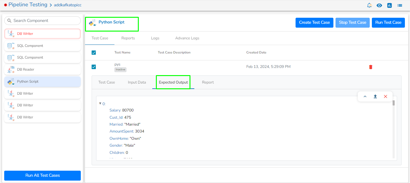Toggle the select-all test cases checkbox
Screen dimensions: 410x183
point(94,53)
